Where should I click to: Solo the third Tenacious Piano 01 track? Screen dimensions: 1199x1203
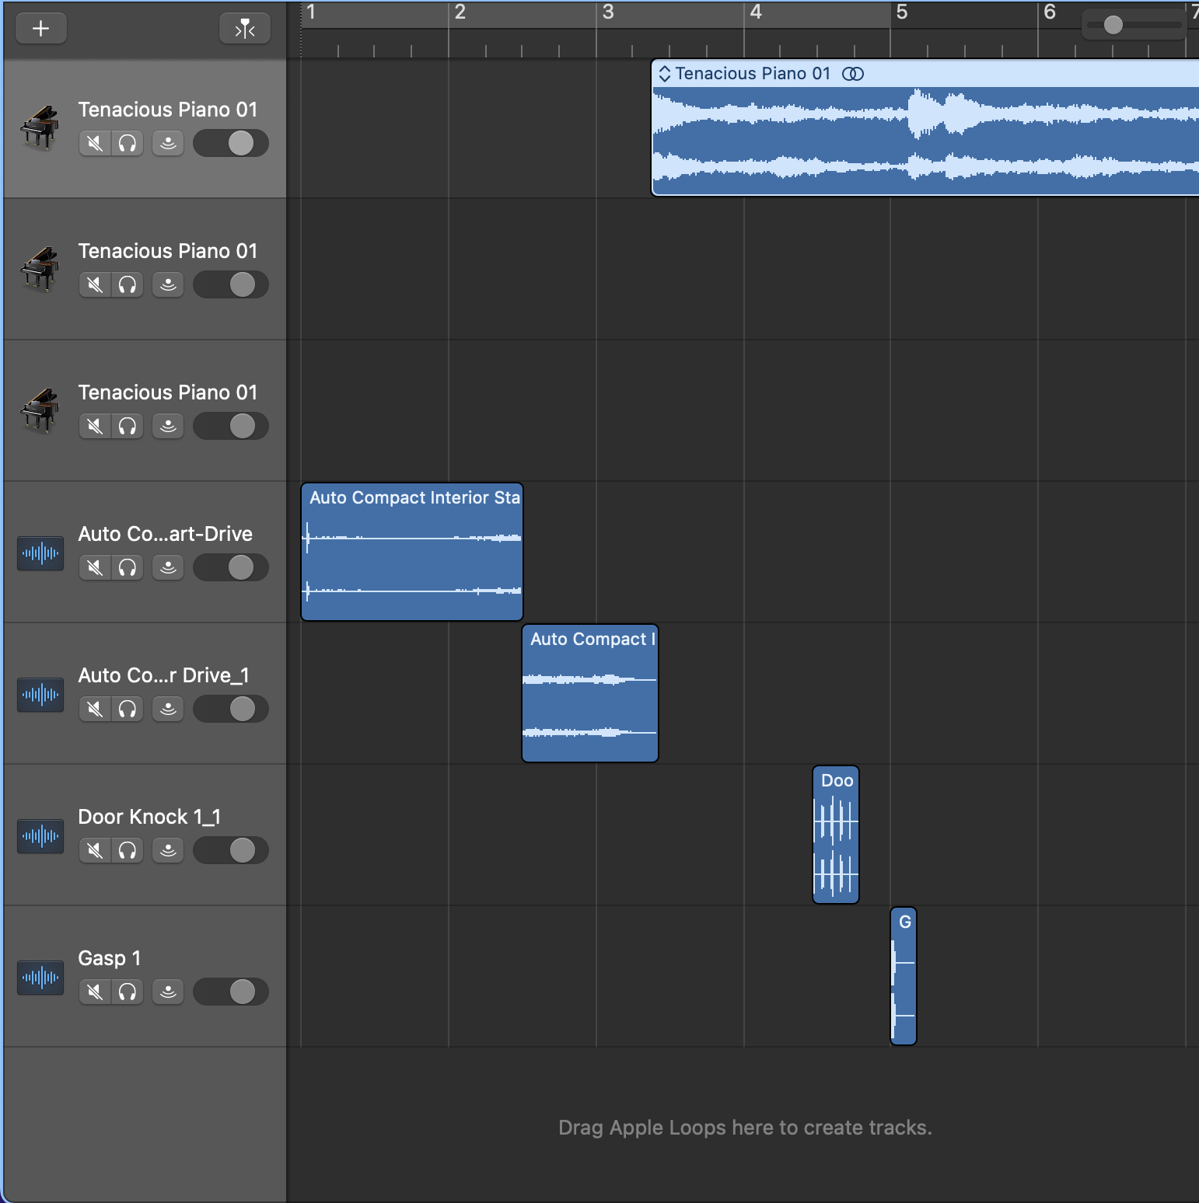click(x=128, y=427)
